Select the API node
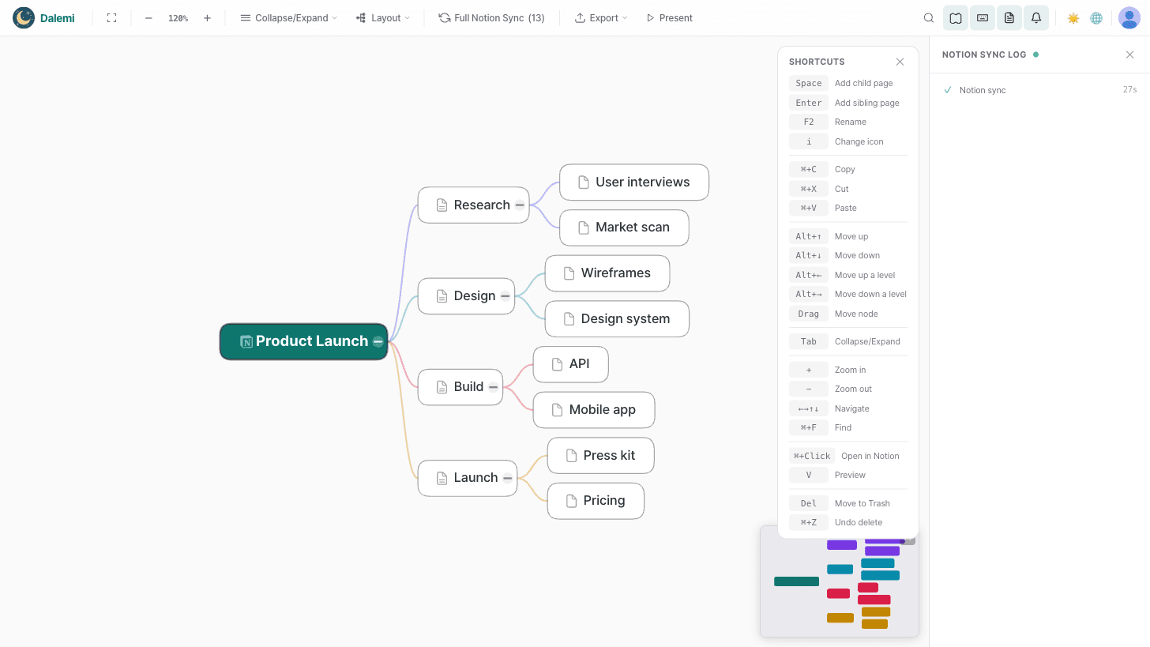The image size is (1150, 647). [571, 363]
